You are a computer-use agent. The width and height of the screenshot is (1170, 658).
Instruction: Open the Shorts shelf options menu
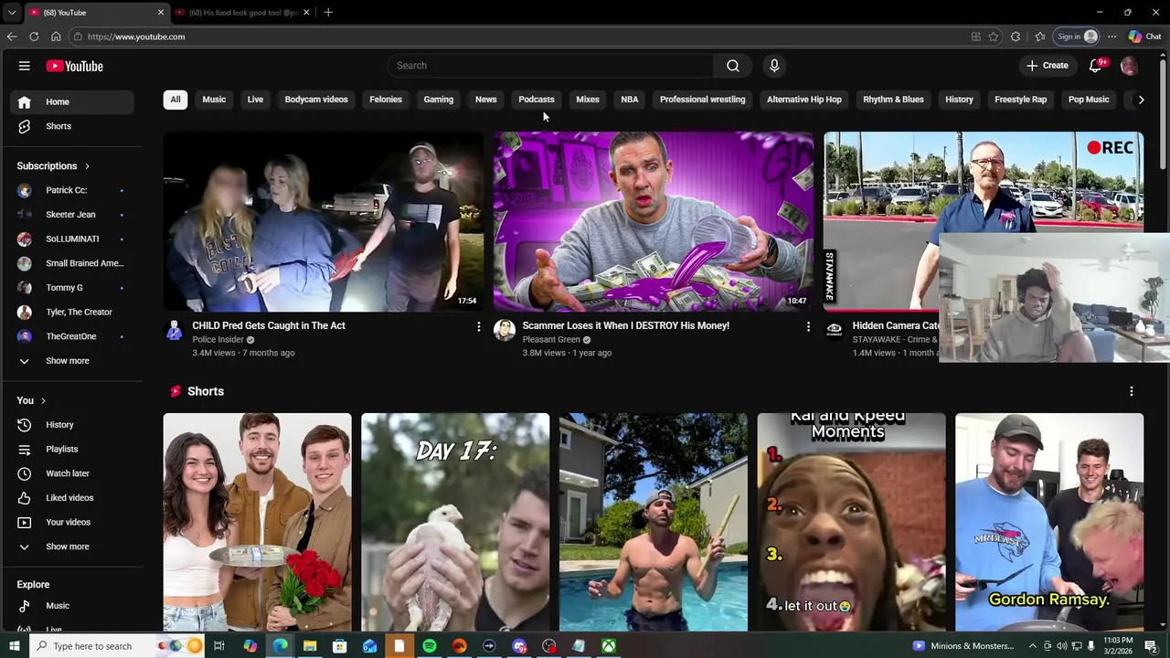tap(1132, 391)
